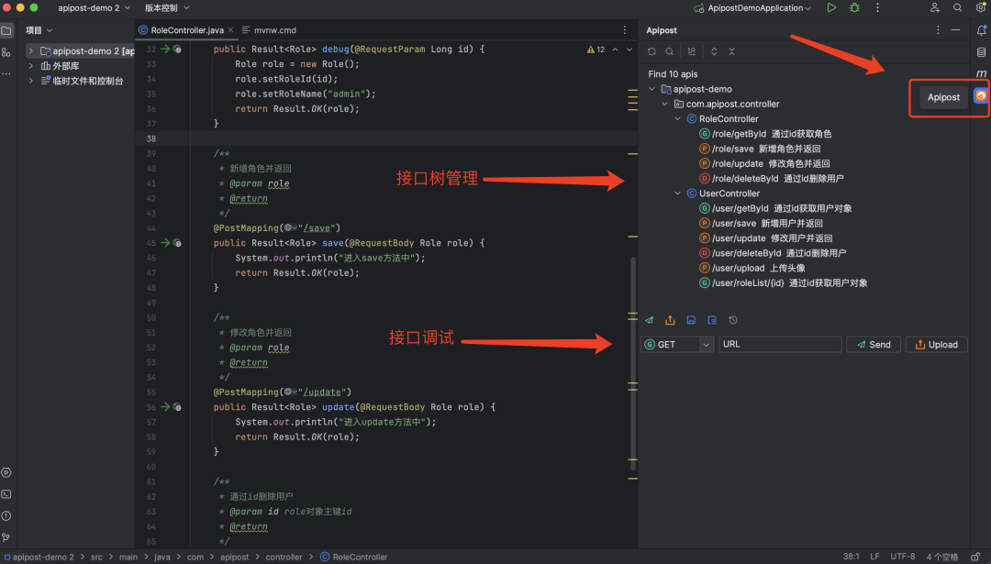Click gutter run arrow on line 32
The image size is (991, 564).
[165, 49]
